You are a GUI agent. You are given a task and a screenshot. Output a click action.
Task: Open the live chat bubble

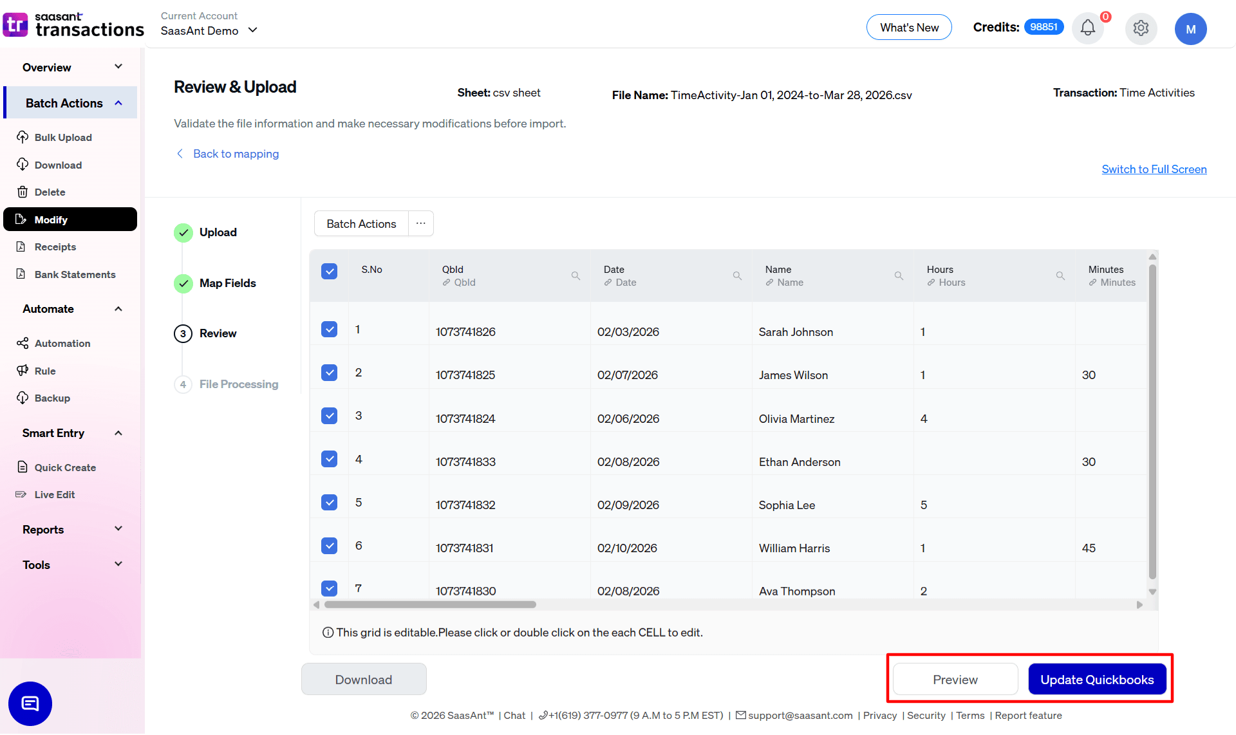pyautogui.click(x=30, y=703)
